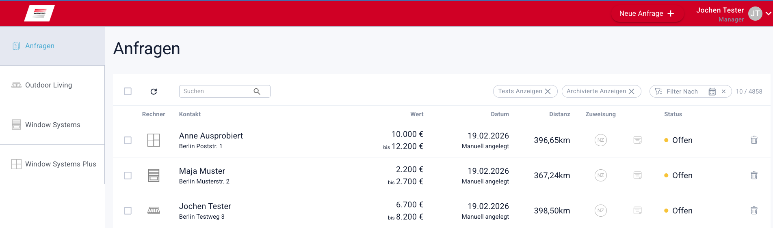Tick the select-all checkbox in toolbar

[x=128, y=92]
